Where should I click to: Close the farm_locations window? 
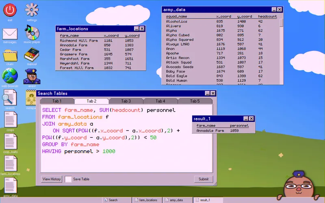coord(142,28)
